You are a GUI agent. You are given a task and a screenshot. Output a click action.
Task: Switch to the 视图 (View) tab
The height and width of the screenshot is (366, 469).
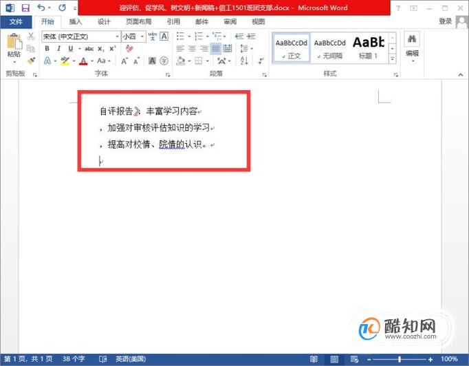(x=258, y=21)
